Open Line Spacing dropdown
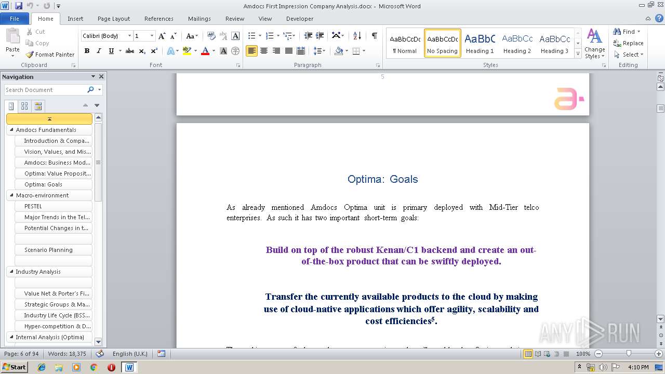 (x=320, y=51)
